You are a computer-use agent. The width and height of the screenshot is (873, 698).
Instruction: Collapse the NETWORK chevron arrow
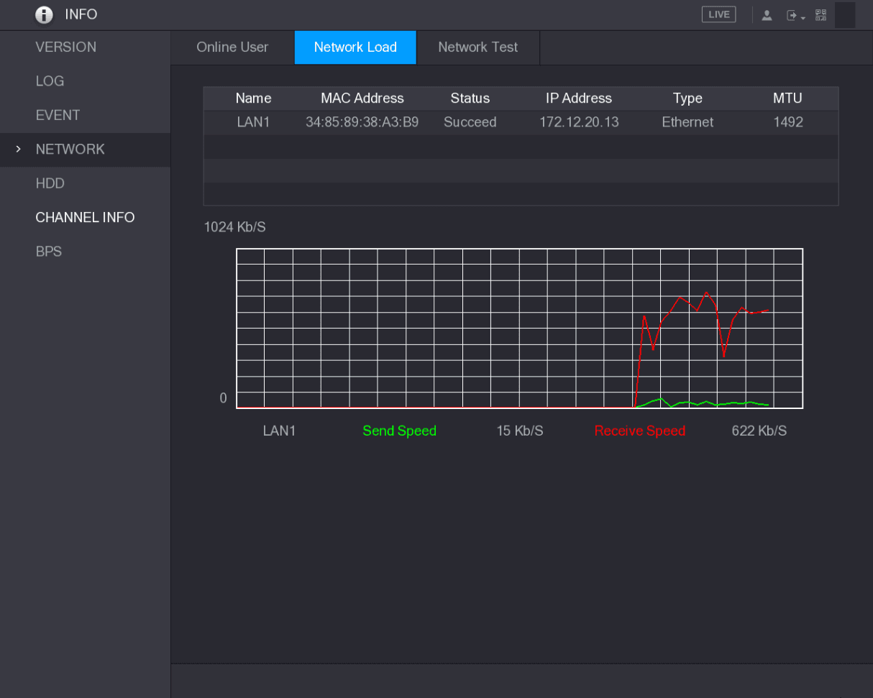click(19, 150)
